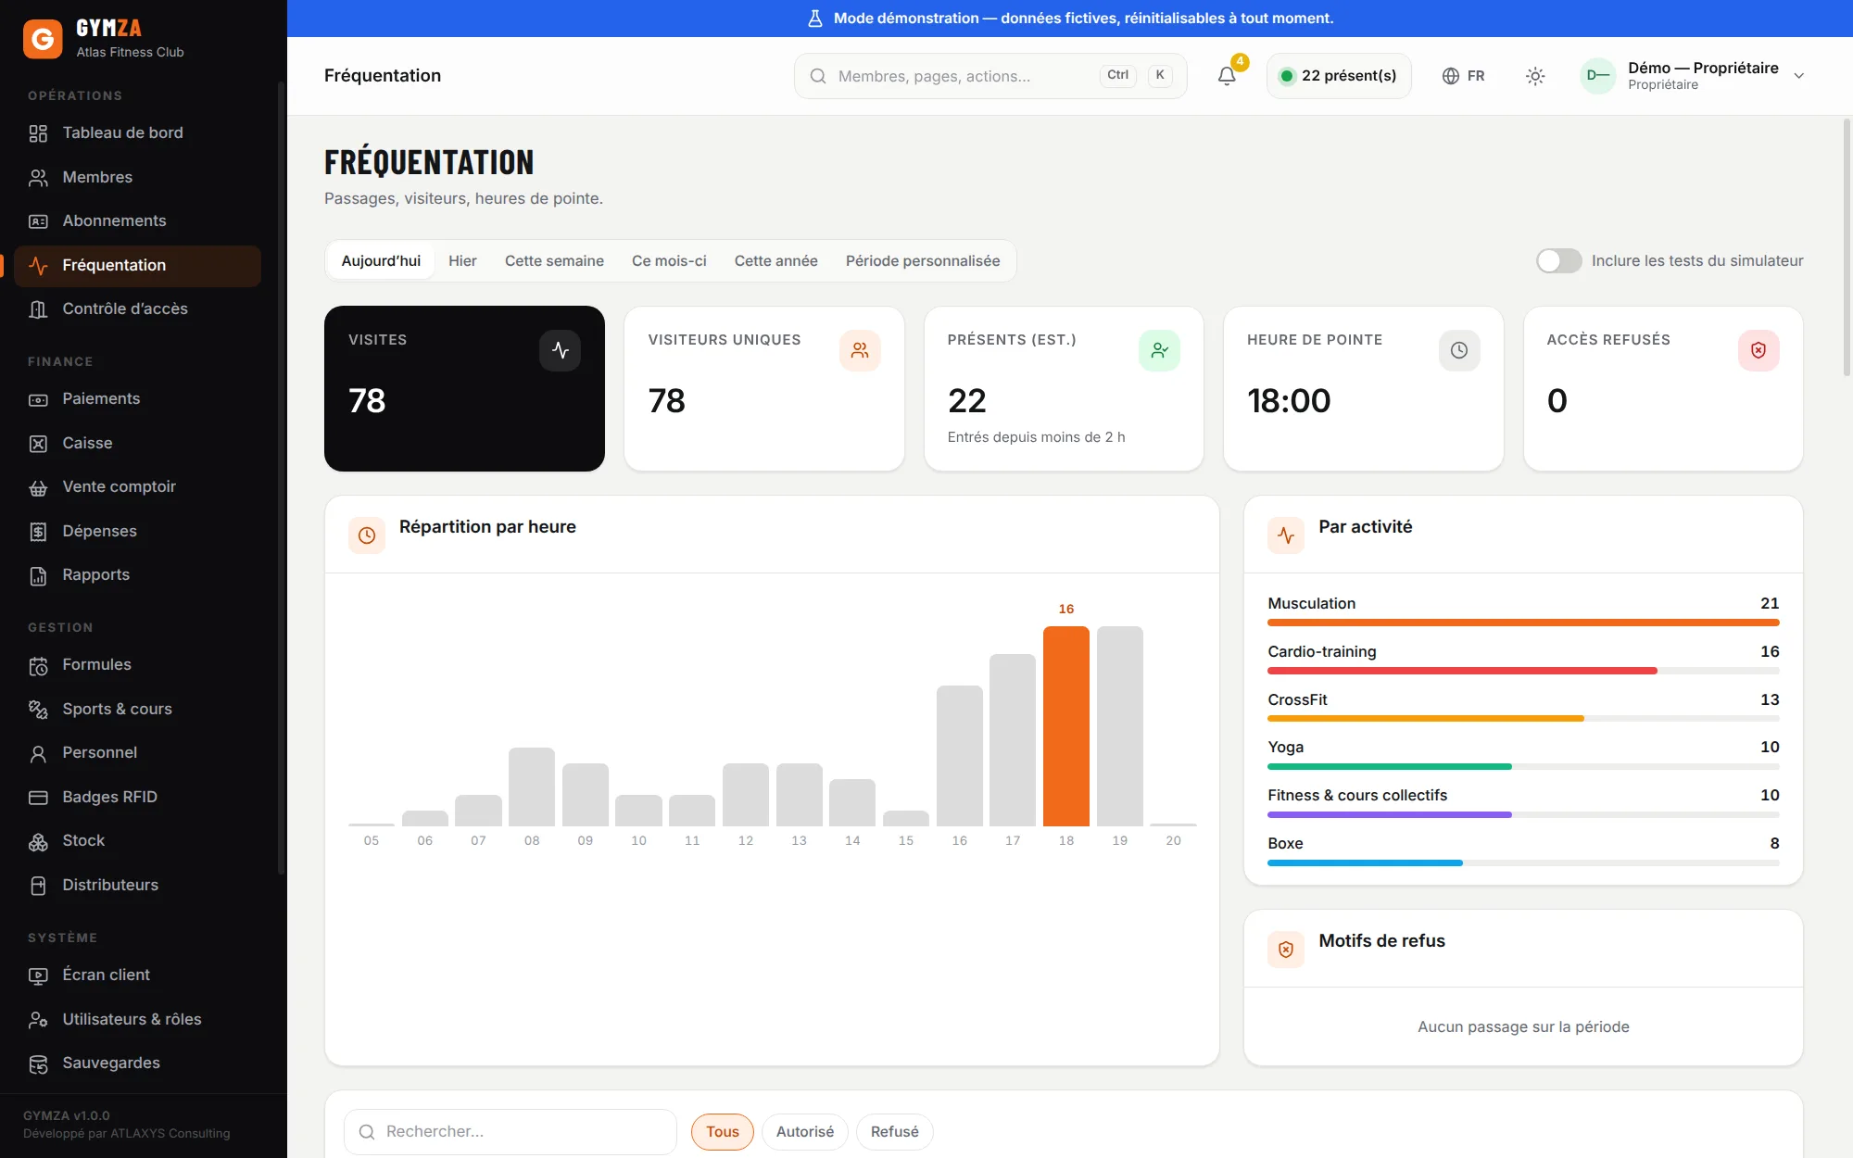Enable Inclure les tests du simulateur
1853x1158 pixels.
pyautogui.click(x=1558, y=261)
